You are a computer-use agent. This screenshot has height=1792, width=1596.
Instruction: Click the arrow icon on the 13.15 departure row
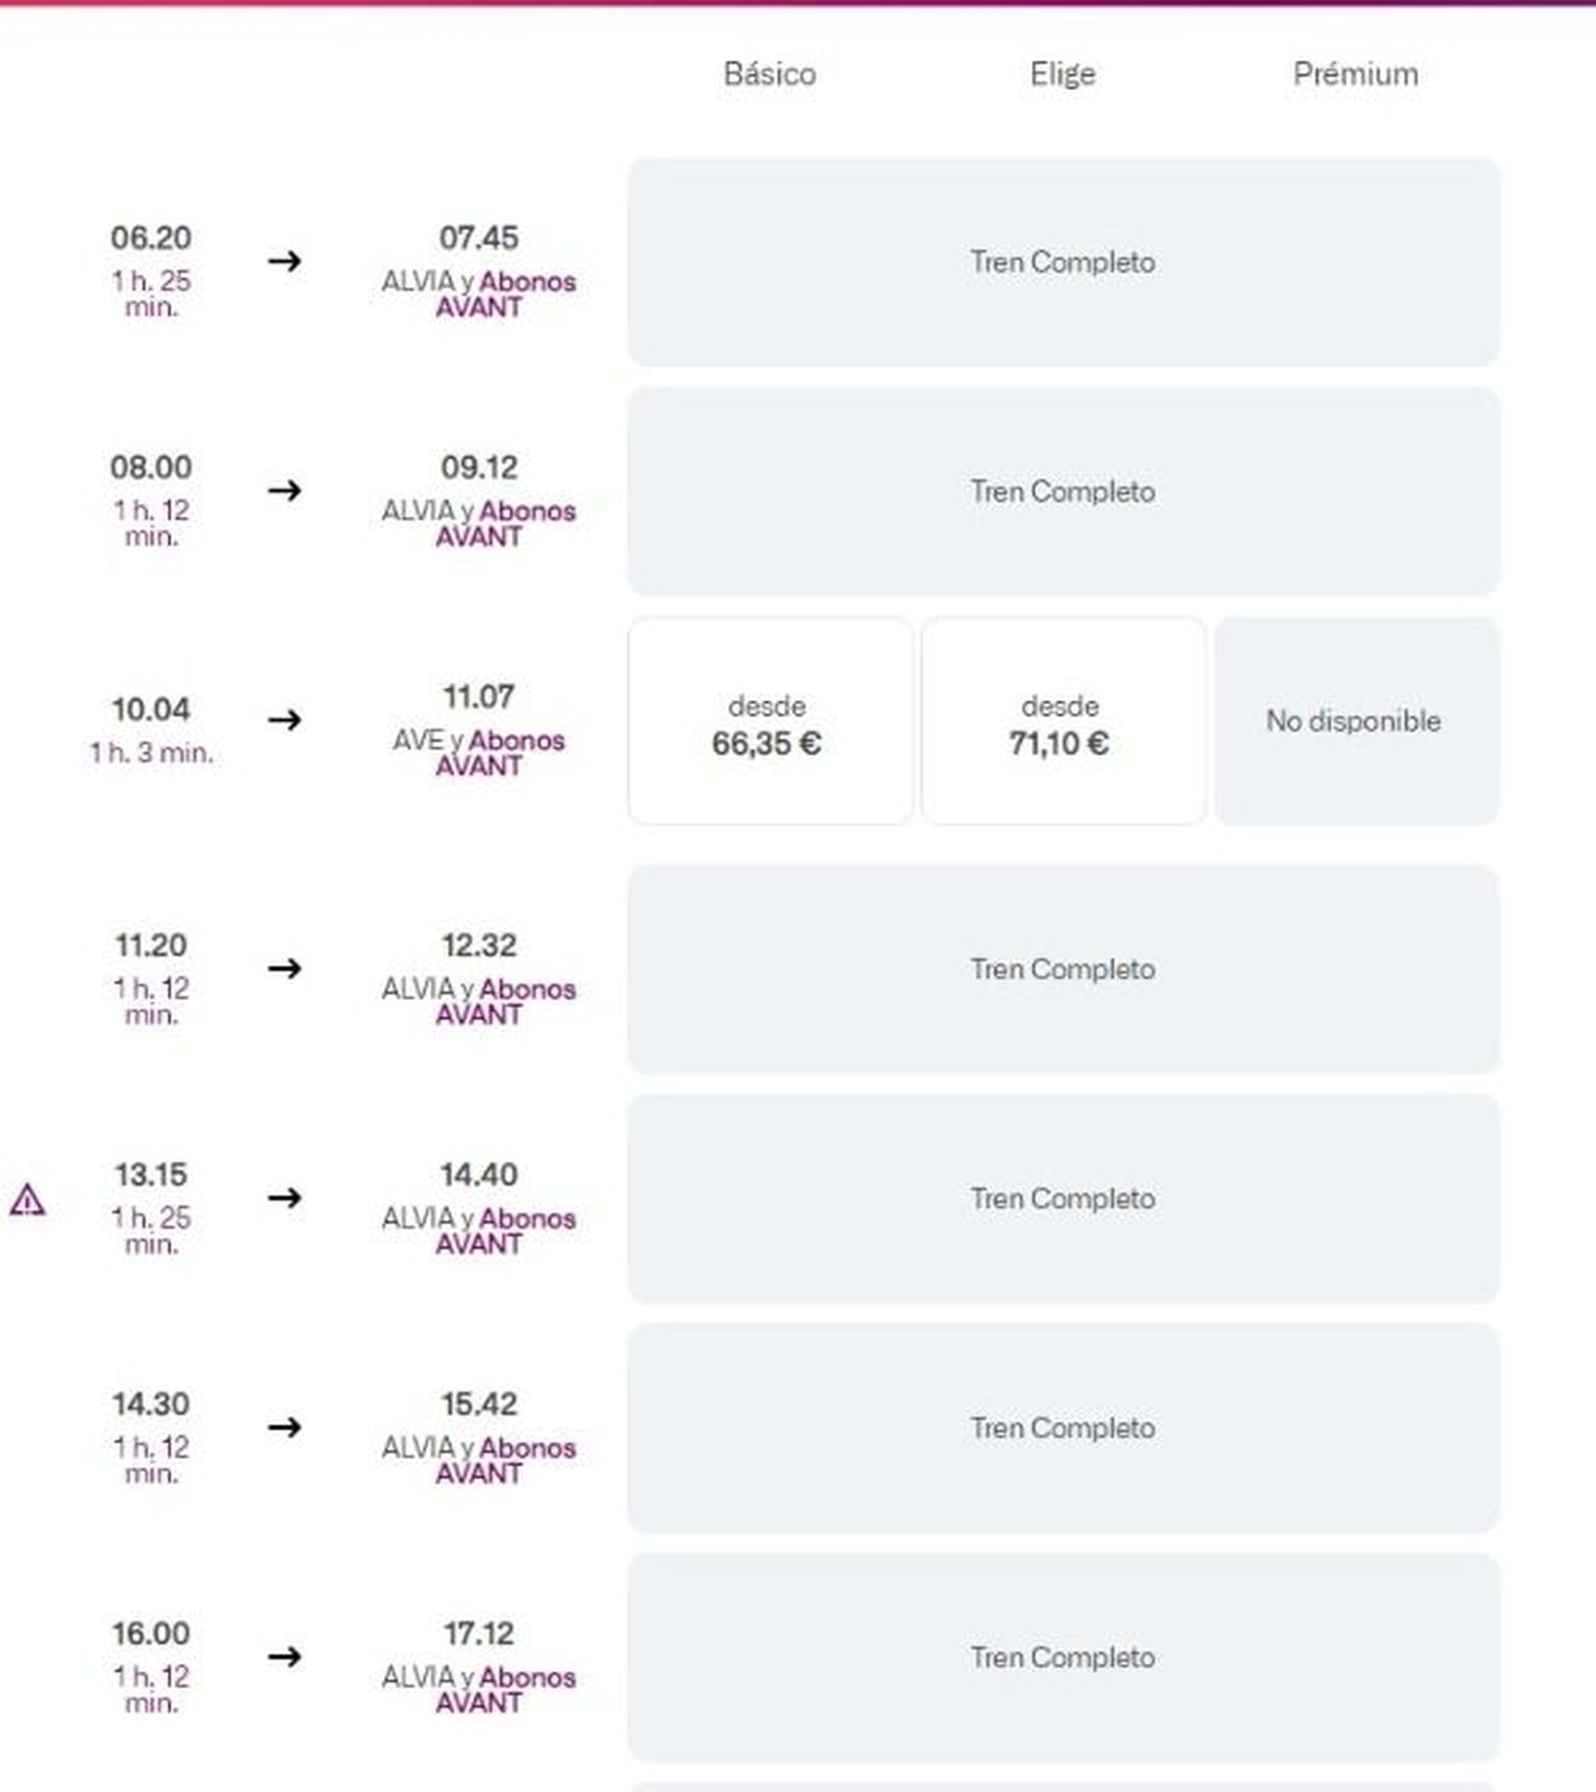click(x=284, y=1197)
